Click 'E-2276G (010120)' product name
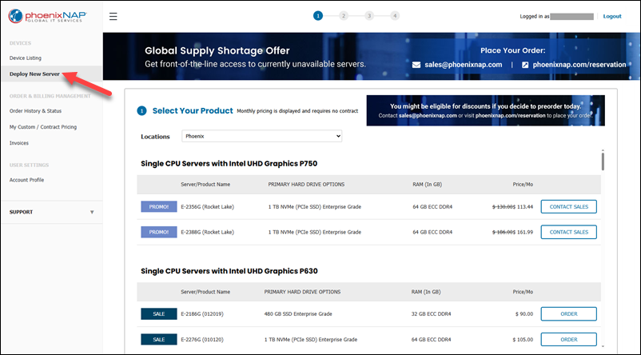Screen dimensions: 641x355 pos(202,340)
